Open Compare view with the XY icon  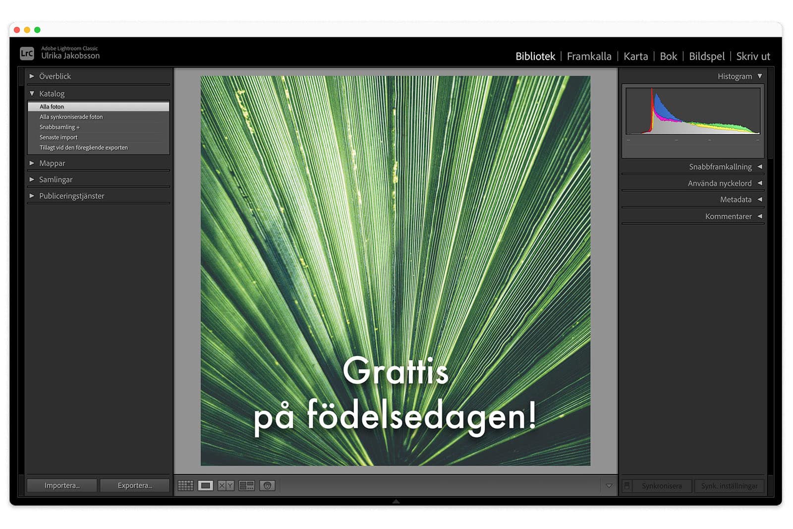point(226,485)
